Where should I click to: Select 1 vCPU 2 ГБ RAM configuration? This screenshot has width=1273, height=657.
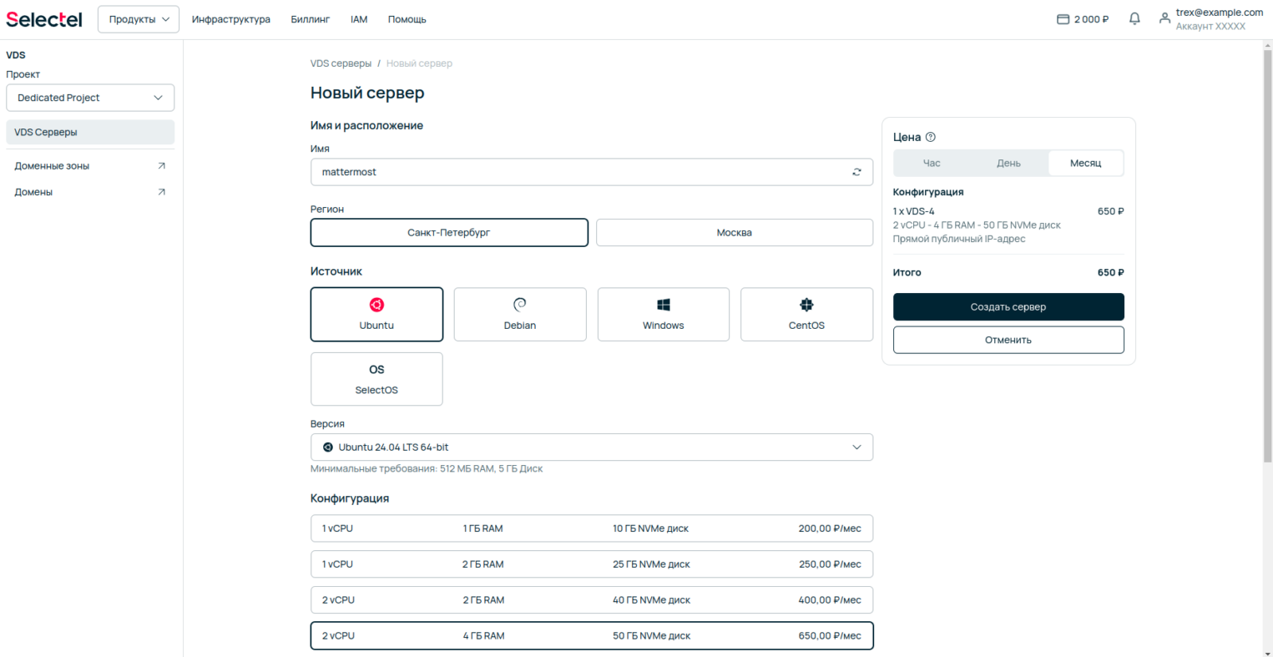(592, 564)
